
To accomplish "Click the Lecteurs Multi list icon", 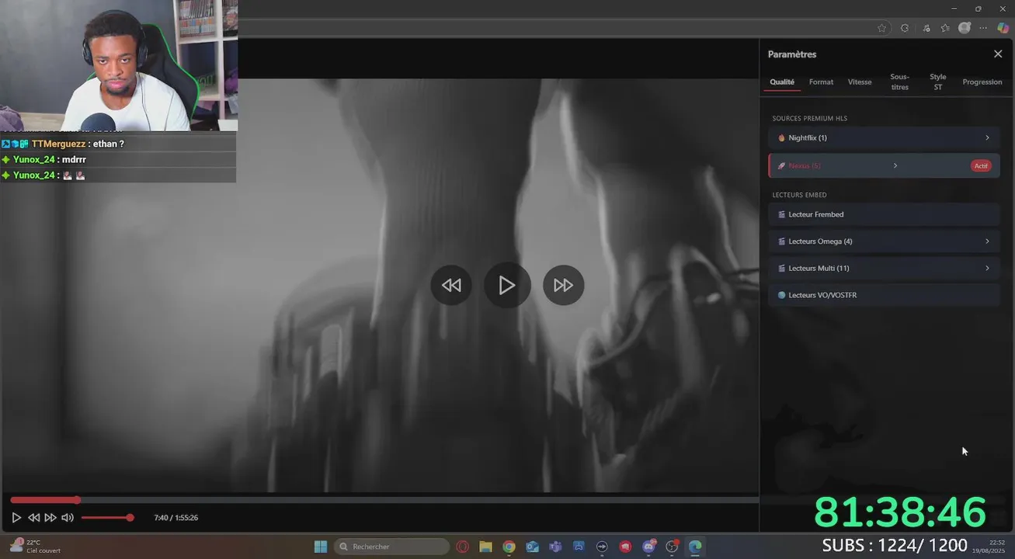I will [781, 268].
